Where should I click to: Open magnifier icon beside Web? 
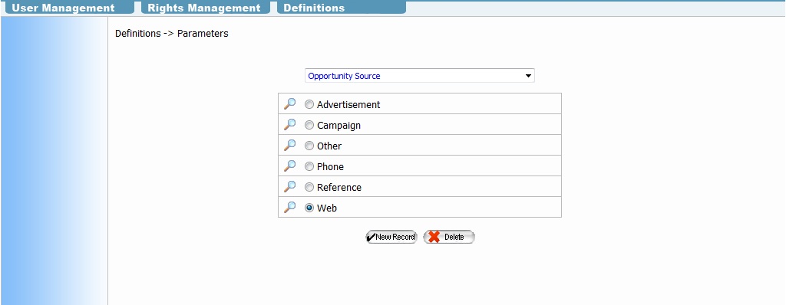(x=289, y=208)
